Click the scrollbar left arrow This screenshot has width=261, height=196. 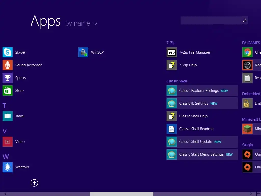[x=5, y=194]
